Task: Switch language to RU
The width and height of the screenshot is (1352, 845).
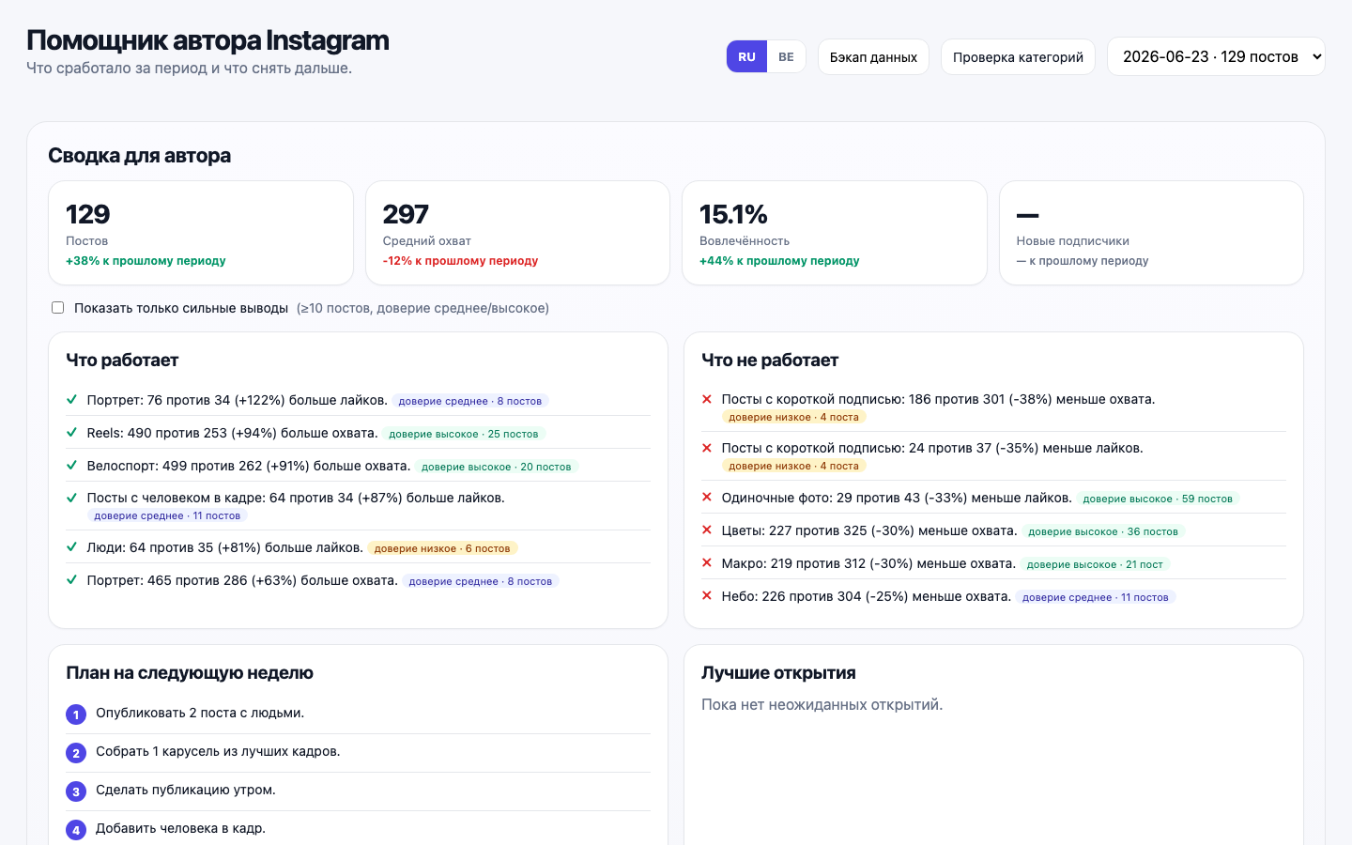Action: (746, 56)
